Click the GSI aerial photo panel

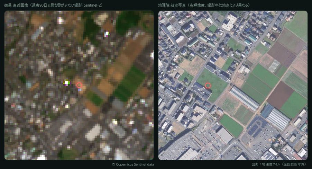click(233, 85)
